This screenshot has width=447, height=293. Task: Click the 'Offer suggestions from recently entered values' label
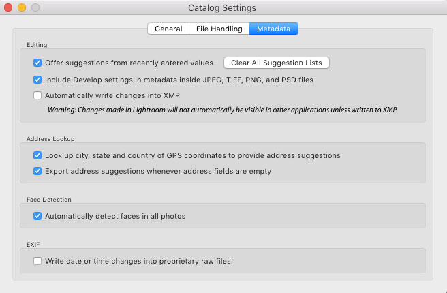pyautogui.click(x=129, y=63)
